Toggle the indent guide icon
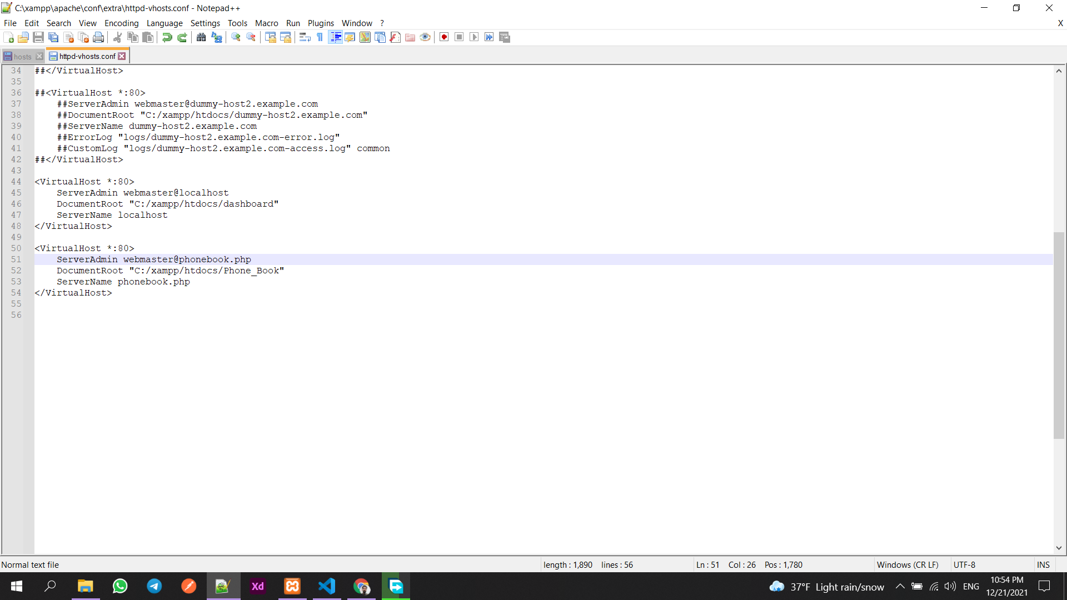Screen dimensions: 1067x600 [x=335, y=37]
